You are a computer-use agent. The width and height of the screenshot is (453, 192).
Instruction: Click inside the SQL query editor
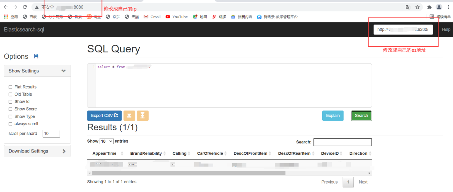coord(230,86)
